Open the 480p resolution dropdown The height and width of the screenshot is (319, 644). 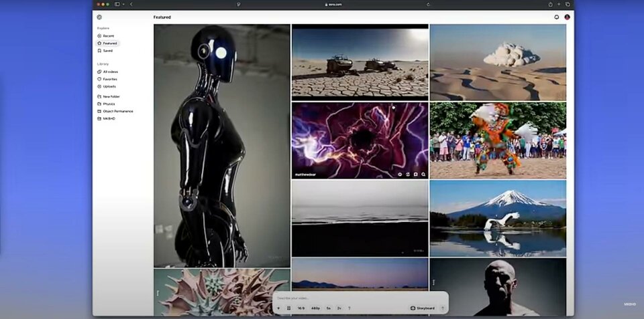coord(315,308)
